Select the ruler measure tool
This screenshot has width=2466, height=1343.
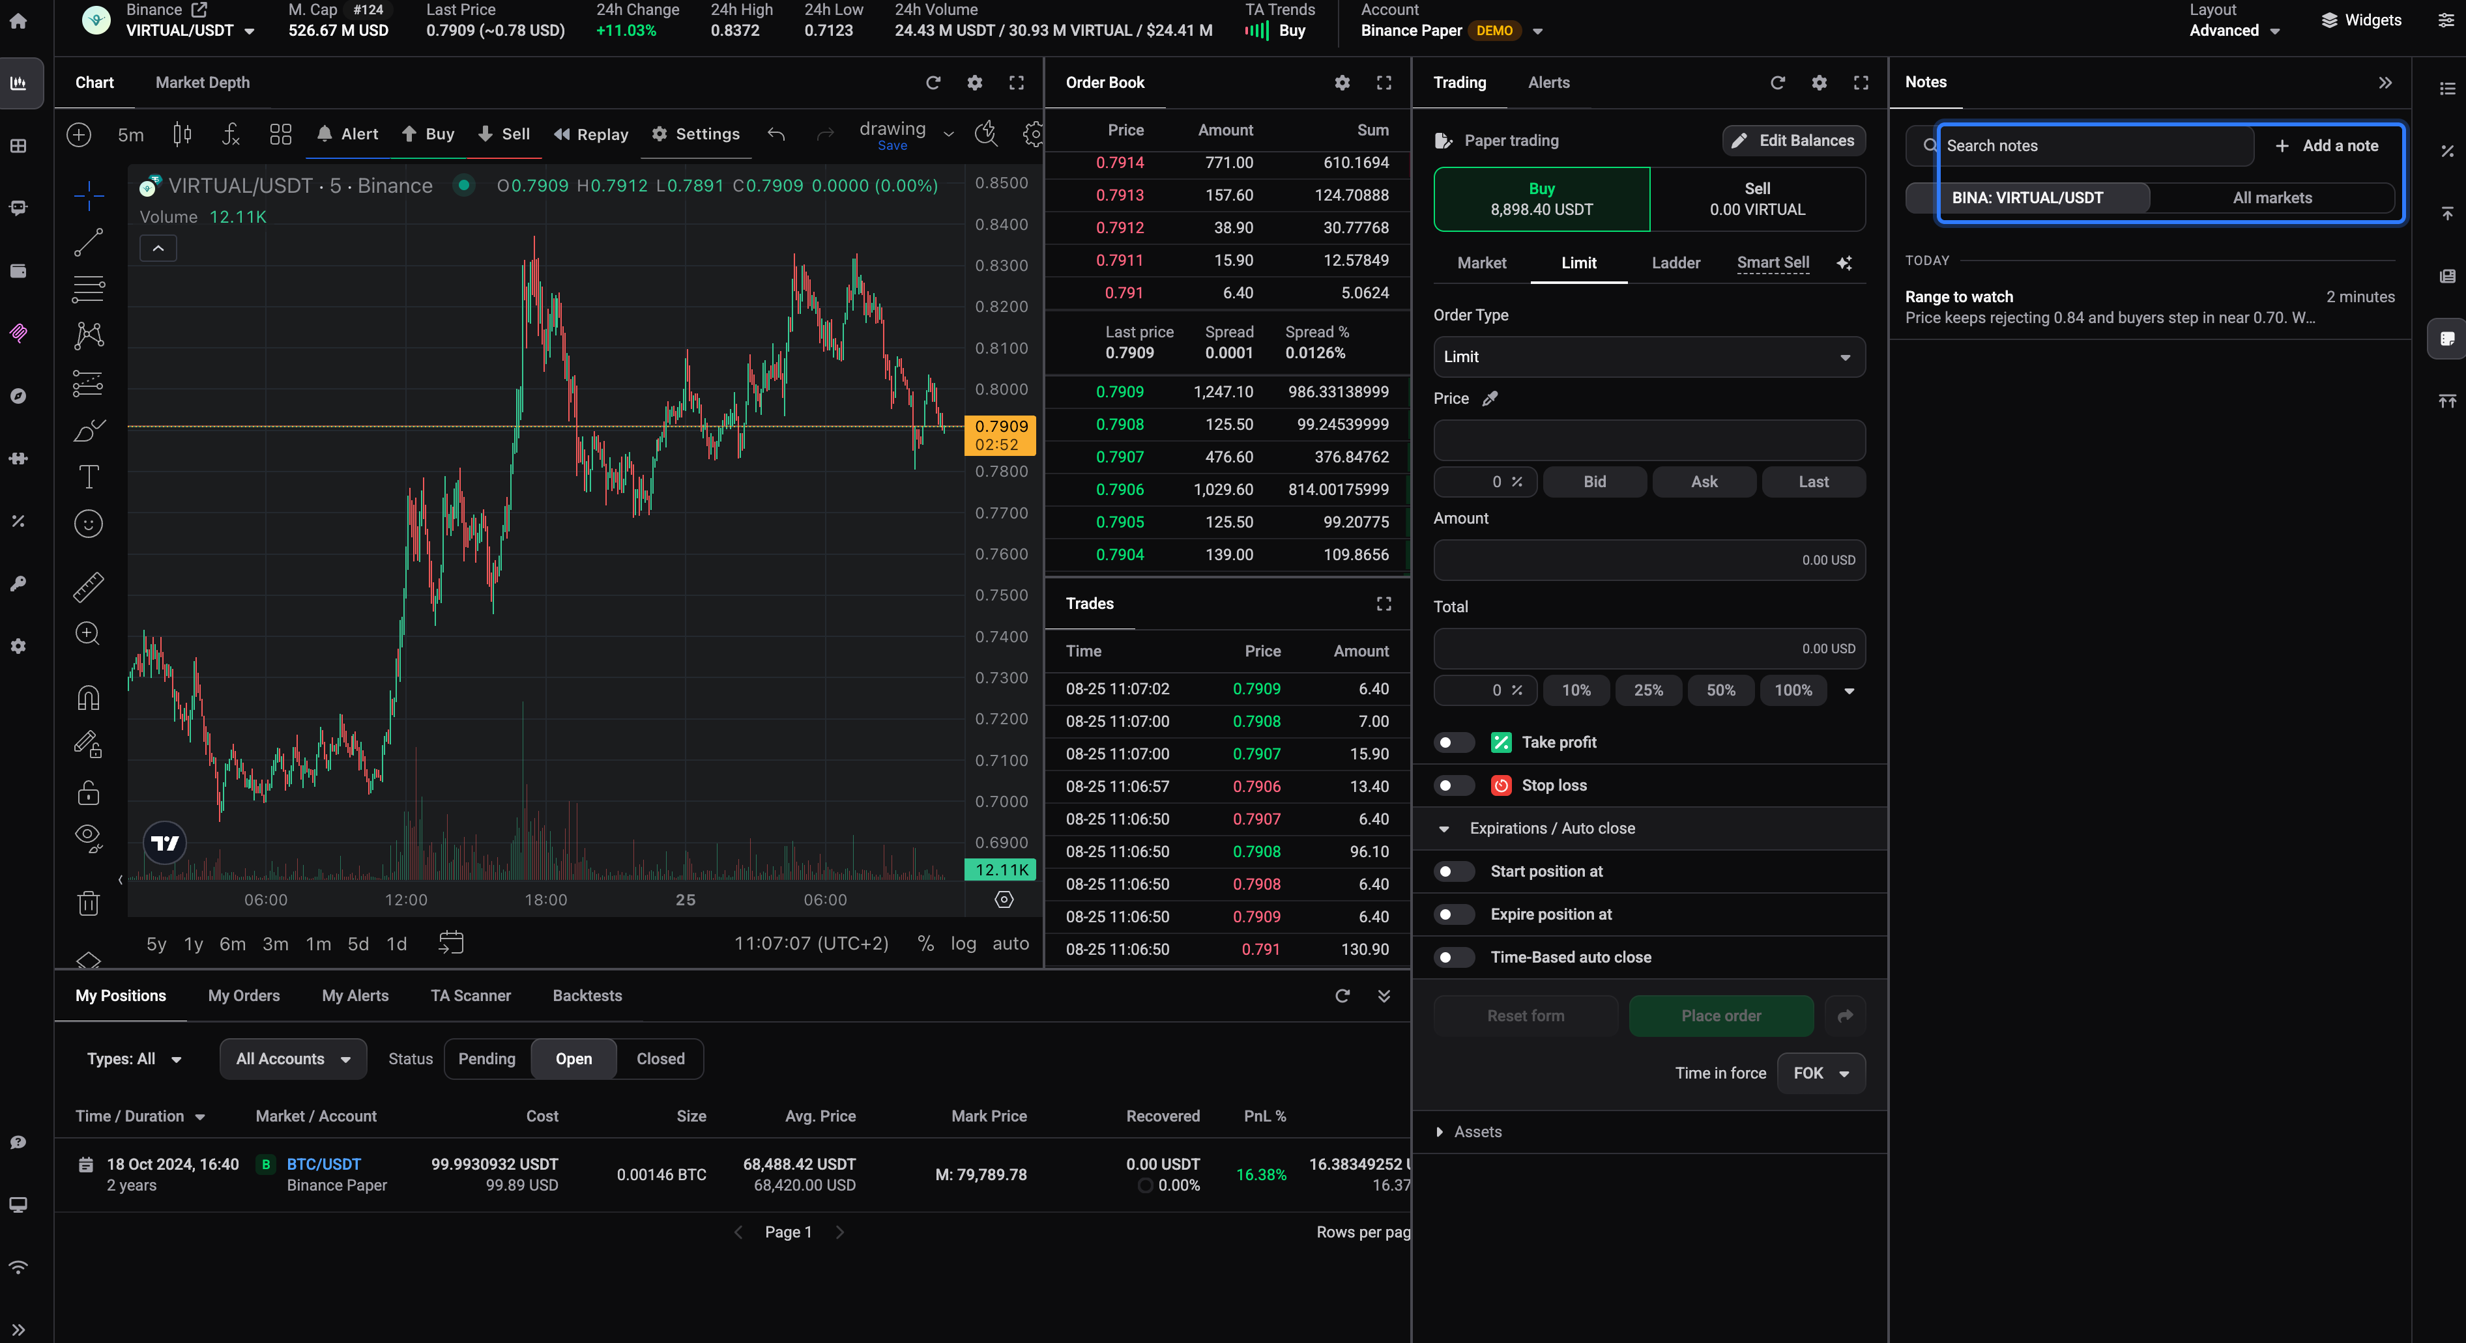(x=88, y=586)
